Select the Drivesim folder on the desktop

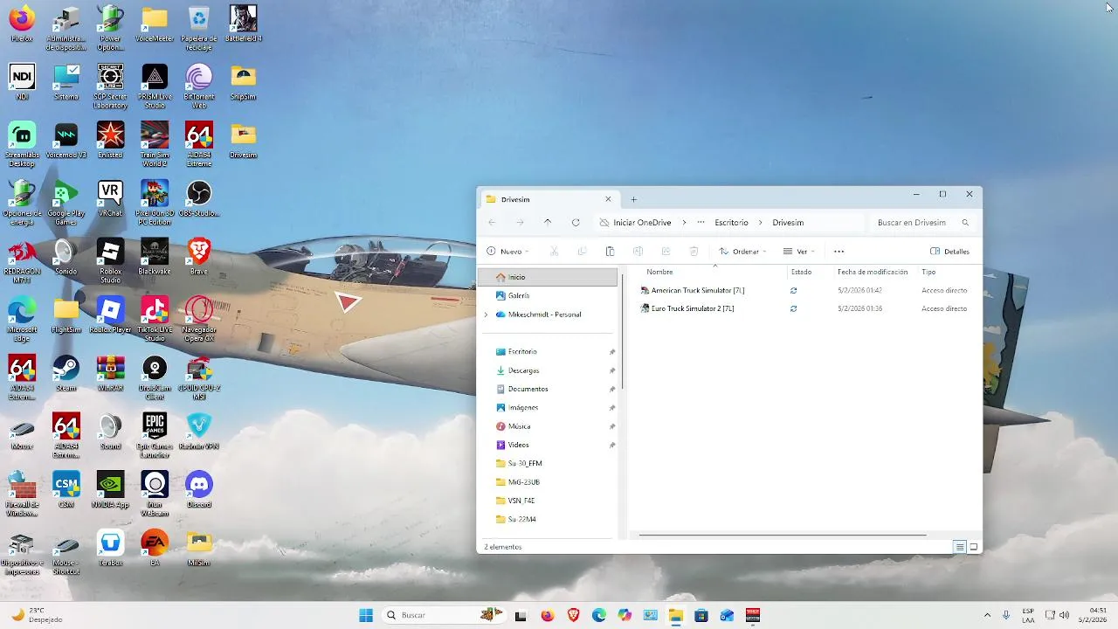[244, 140]
